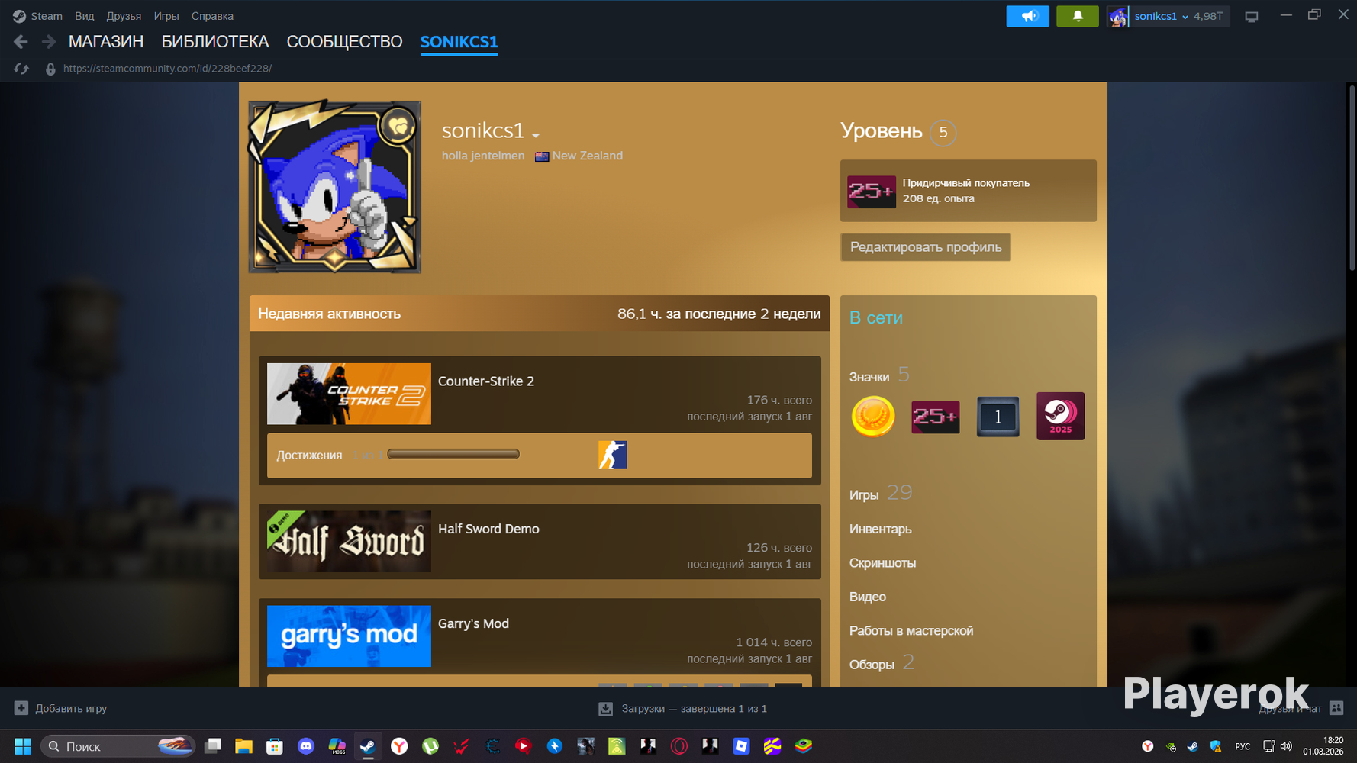Go back with the left arrow
The width and height of the screenshot is (1357, 763).
(21, 42)
